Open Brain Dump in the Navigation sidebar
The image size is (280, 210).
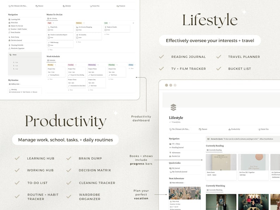[15, 37]
